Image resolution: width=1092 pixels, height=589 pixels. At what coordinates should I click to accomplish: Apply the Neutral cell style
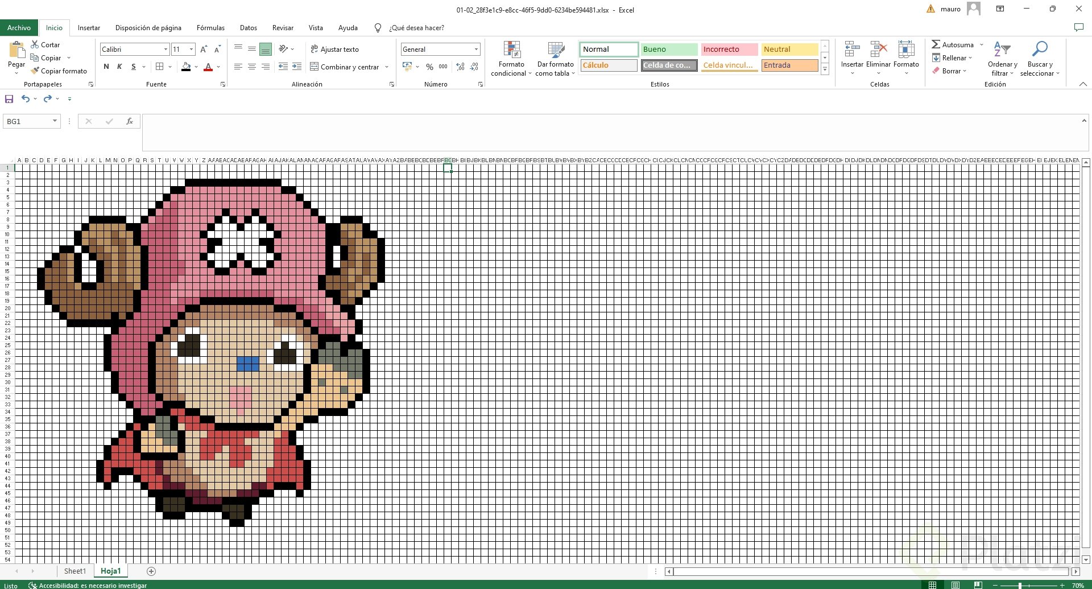(x=789, y=50)
